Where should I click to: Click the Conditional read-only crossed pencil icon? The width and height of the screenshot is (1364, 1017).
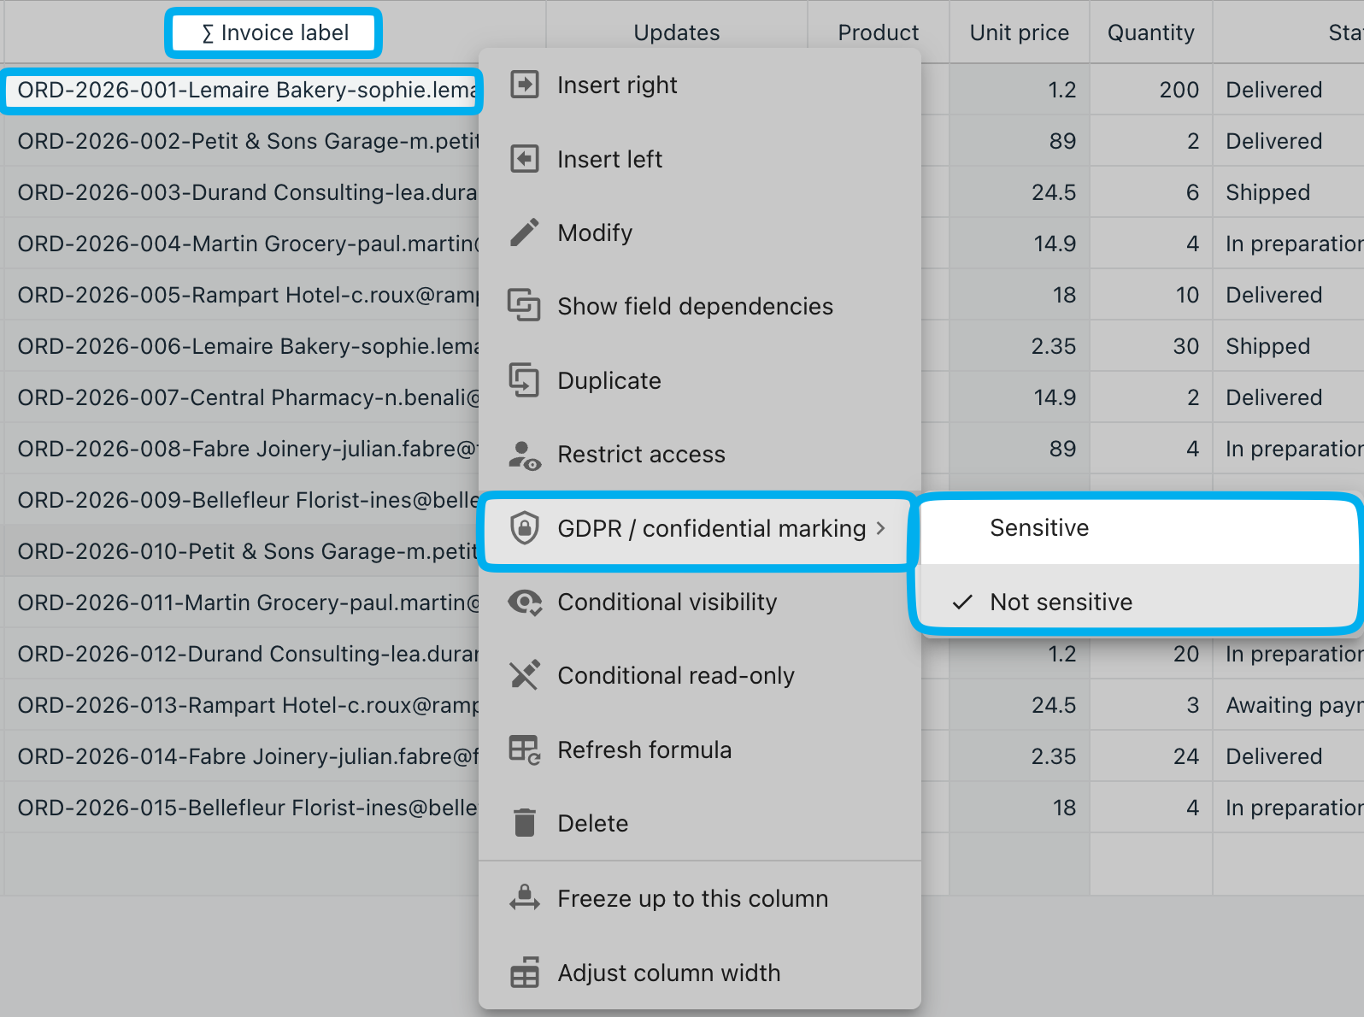525,675
